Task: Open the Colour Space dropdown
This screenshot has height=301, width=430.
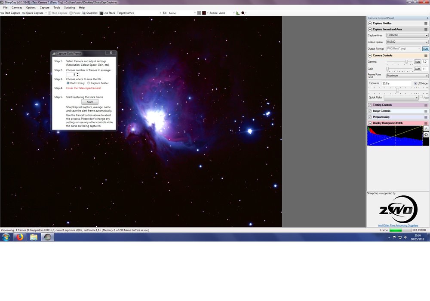Action: point(407,42)
